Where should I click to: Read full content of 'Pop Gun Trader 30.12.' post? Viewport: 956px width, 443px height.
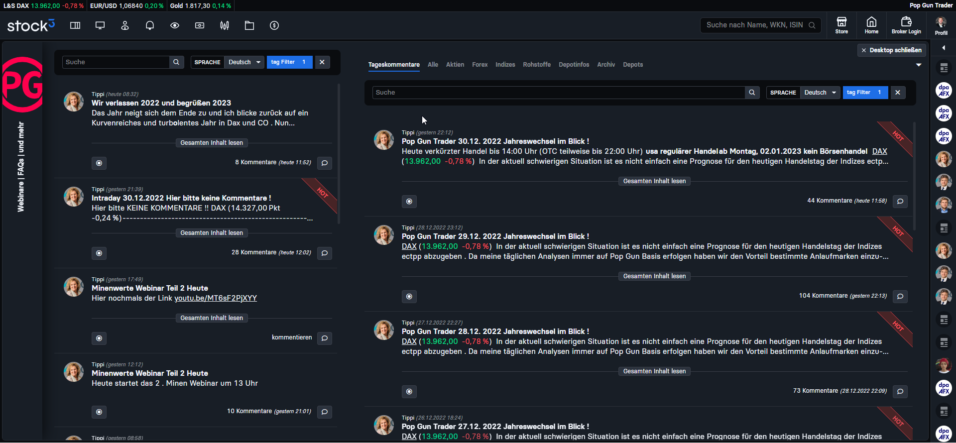pos(654,181)
